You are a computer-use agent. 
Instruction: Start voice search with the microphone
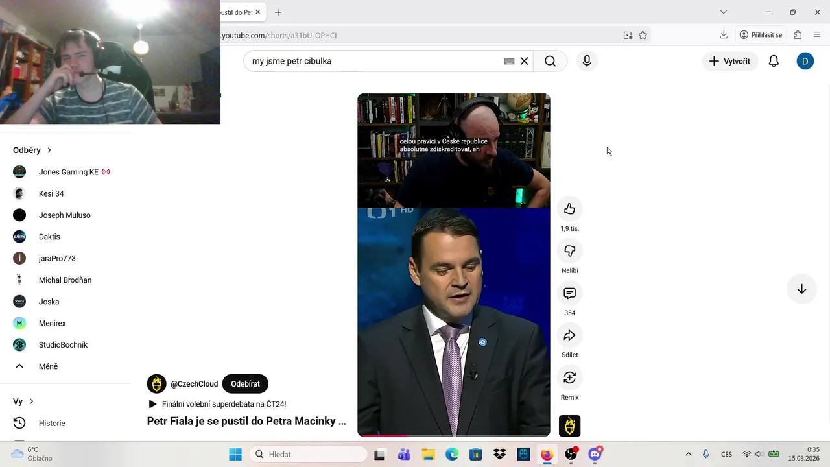pyautogui.click(x=587, y=61)
